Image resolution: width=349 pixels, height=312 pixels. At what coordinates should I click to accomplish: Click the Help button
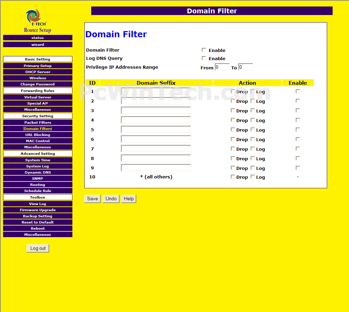(x=129, y=199)
